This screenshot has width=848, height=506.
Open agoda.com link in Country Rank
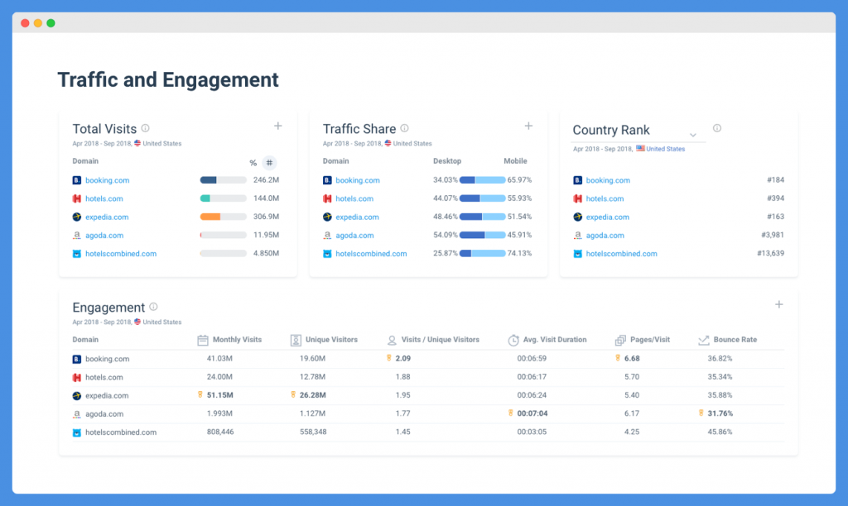click(605, 236)
